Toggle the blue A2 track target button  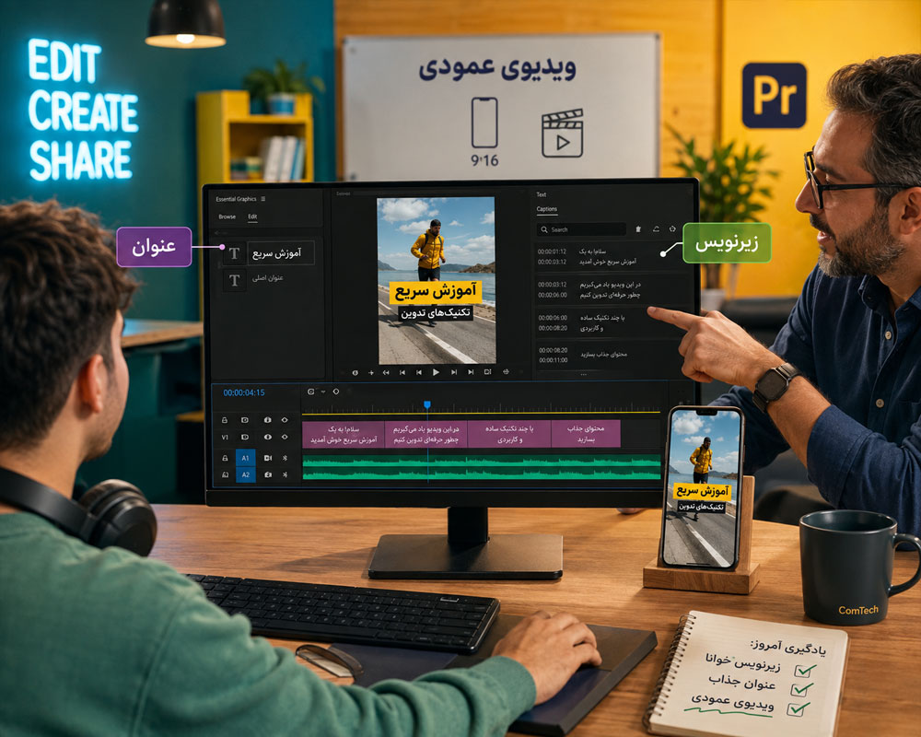point(246,474)
